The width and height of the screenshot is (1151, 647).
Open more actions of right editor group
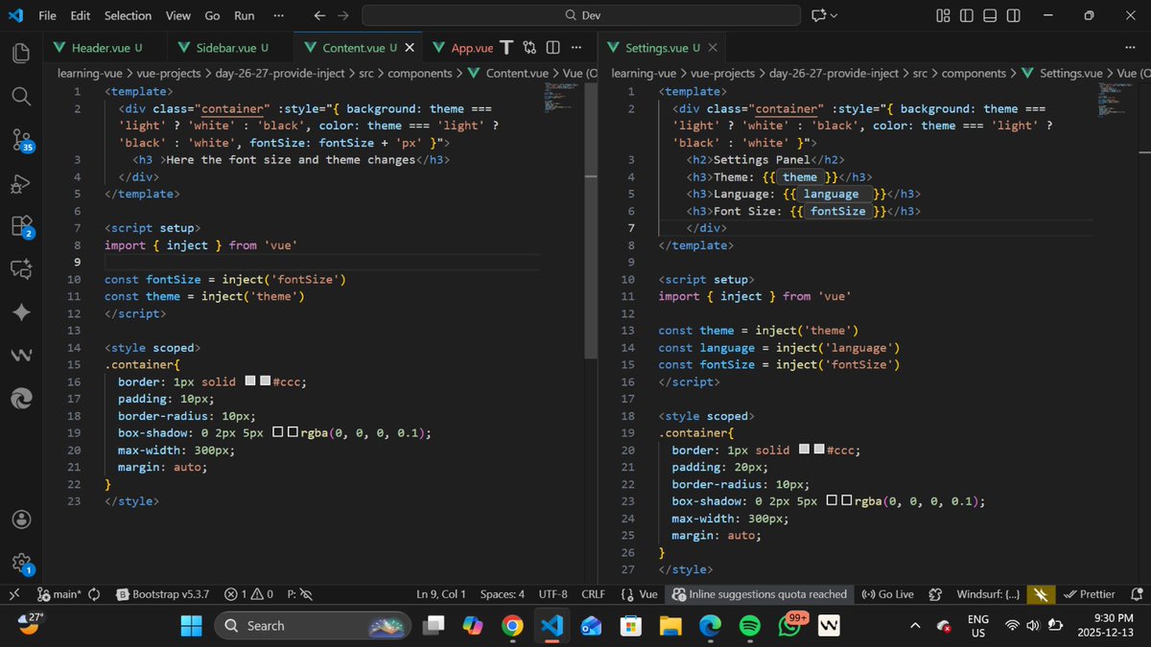[x=1129, y=47]
